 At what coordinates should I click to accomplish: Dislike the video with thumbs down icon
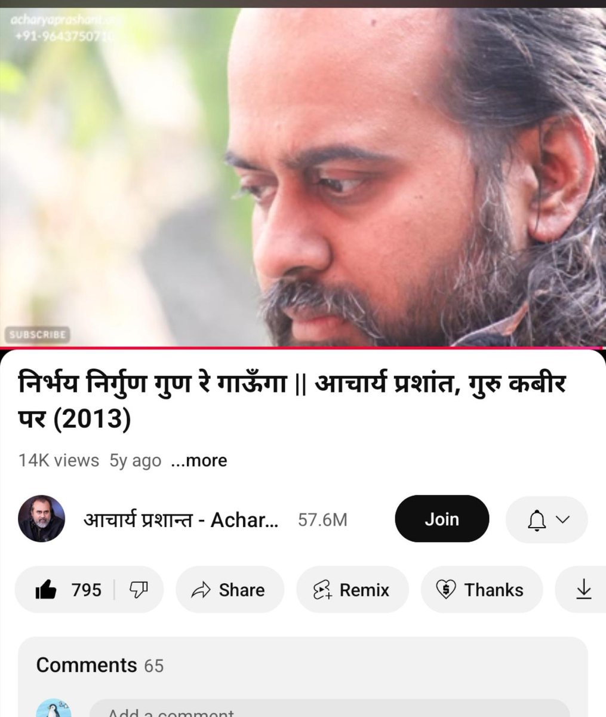138,590
